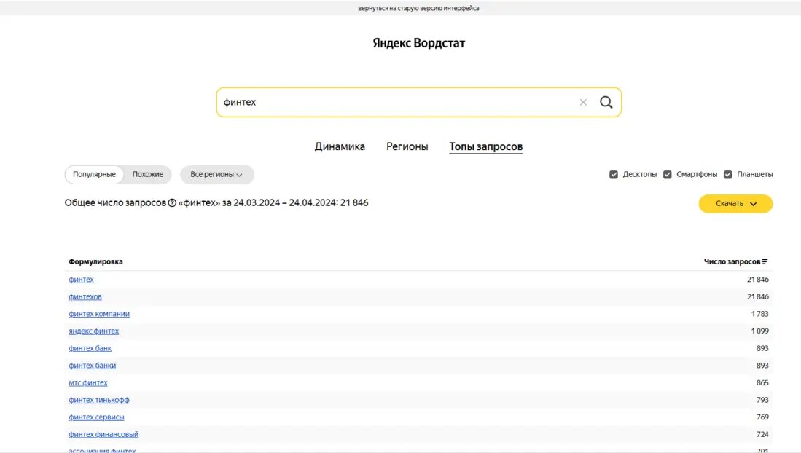
Task: Select the 865 request count value
Action: point(762,382)
